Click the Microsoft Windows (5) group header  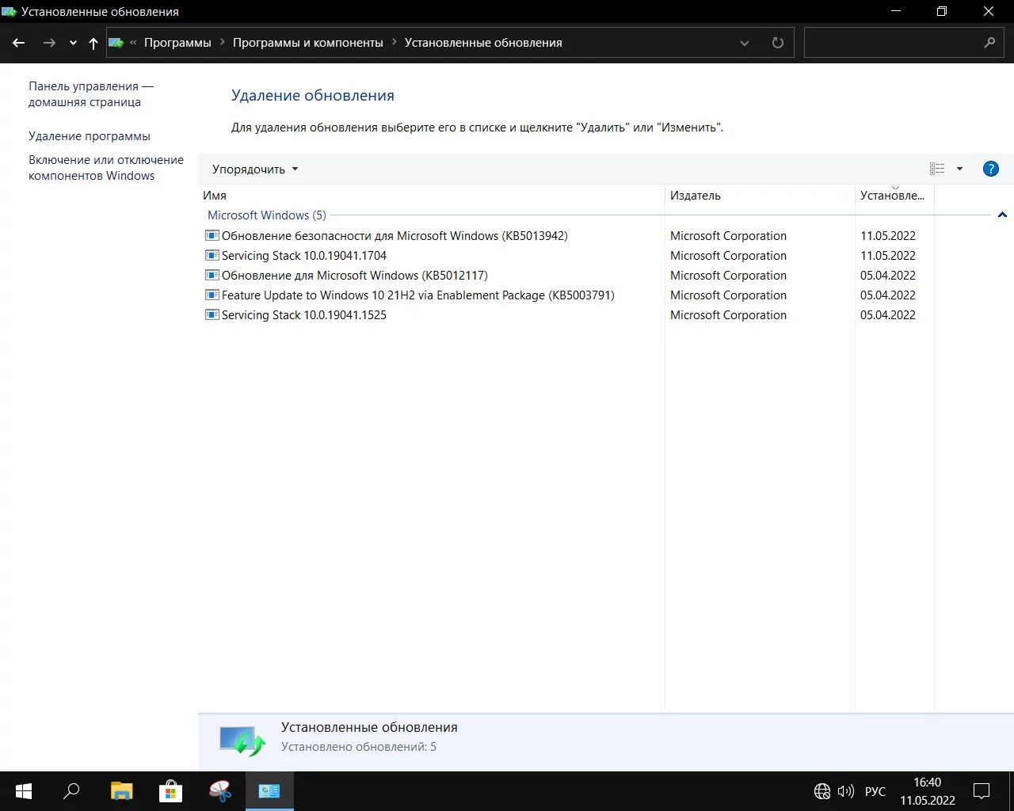[x=267, y=215]
